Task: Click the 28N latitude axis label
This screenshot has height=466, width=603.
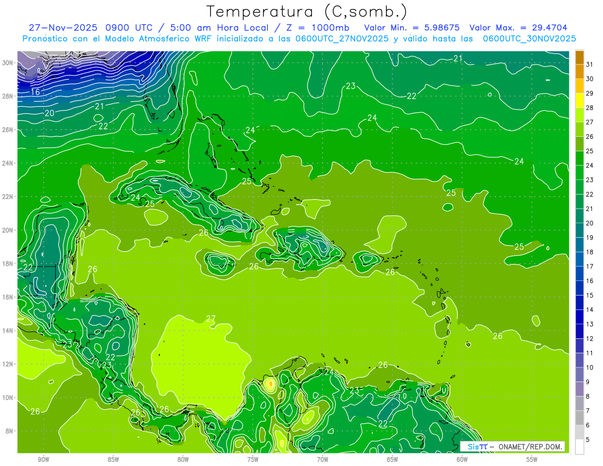Action: pyautogui.click(x=8, y=96)
